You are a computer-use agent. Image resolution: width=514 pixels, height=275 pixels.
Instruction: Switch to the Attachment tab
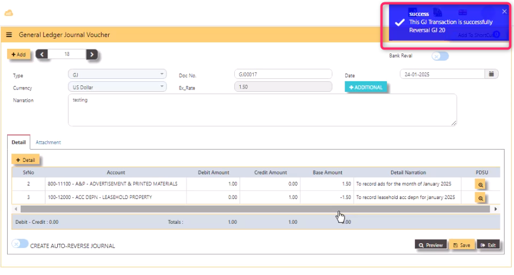coord(48,143)
